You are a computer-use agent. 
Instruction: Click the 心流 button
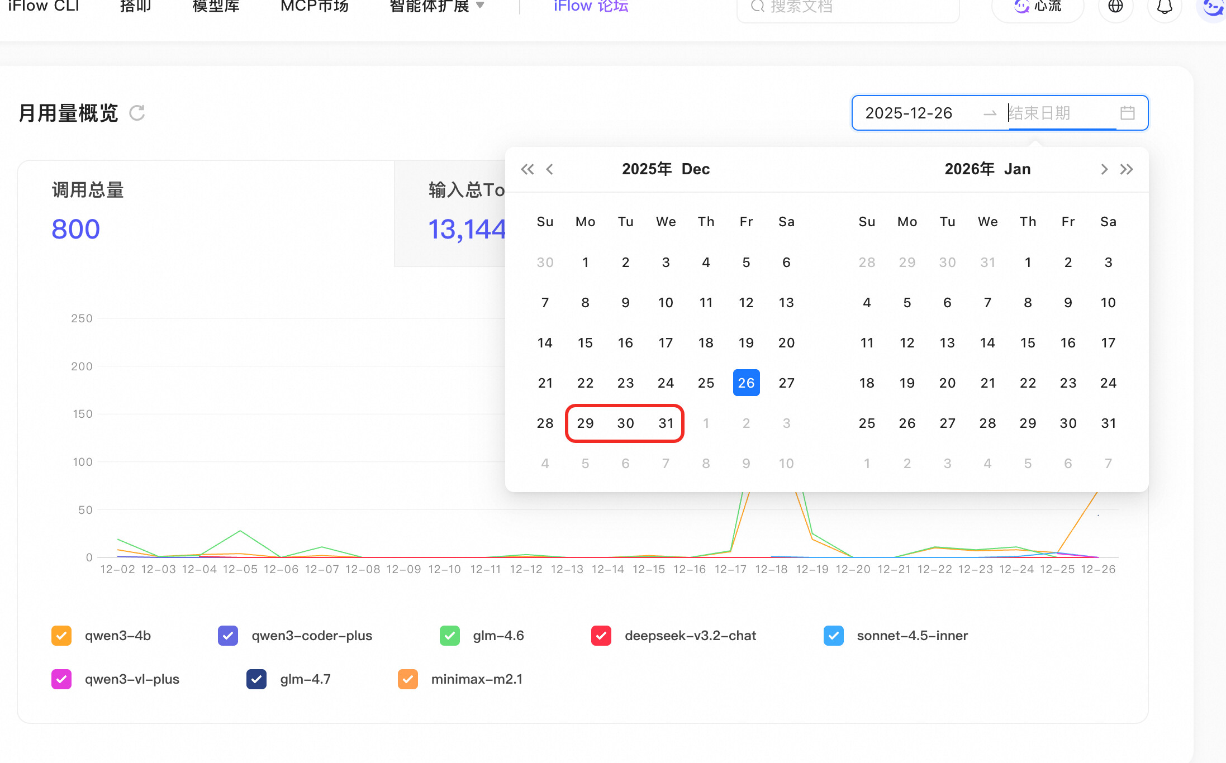1038,7
